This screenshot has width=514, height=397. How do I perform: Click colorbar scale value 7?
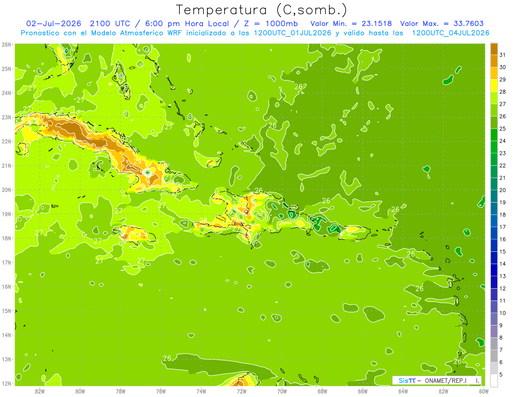tap(501, 350)
